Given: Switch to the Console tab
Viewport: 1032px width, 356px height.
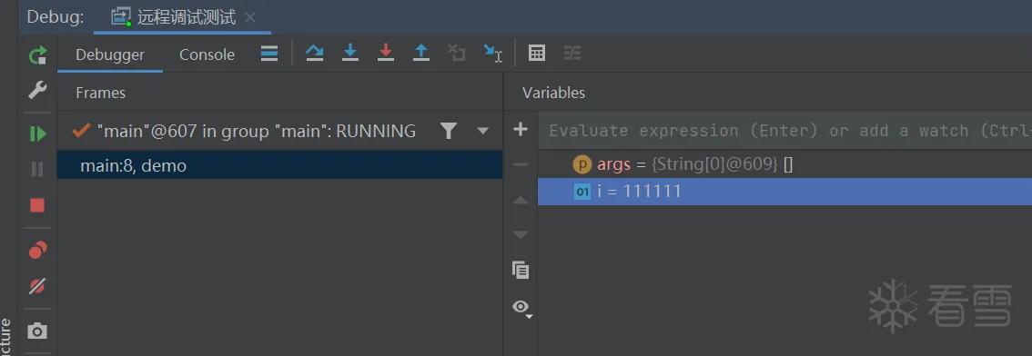Looking at the screenshot, I should [207, 54].
